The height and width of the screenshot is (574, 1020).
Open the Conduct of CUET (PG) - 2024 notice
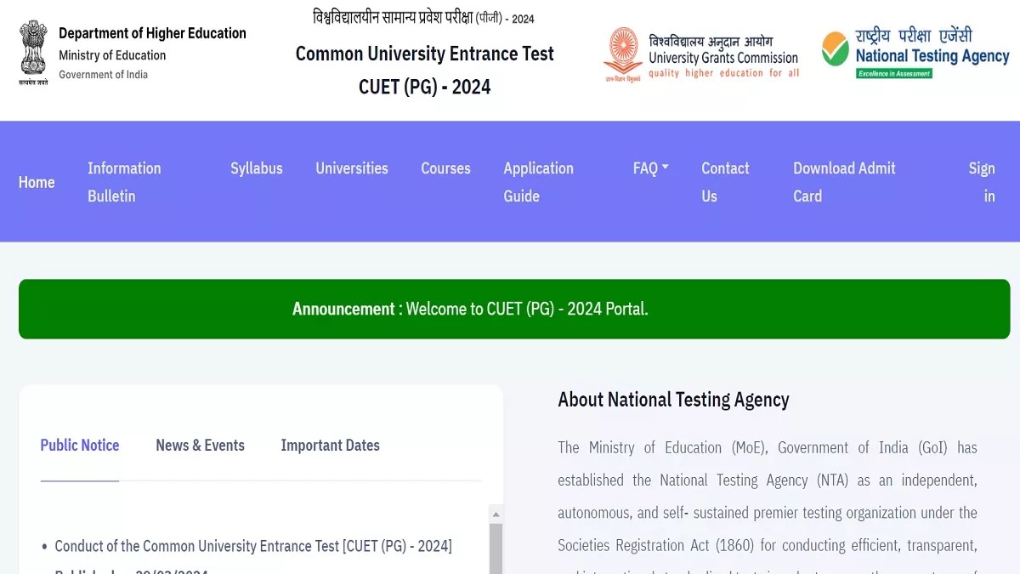click(253, 546)
